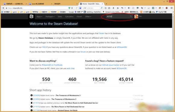The width and height of the screenshot is (175, 112).
Task: Click the site lock icon in the address bar
Action: 6,8
